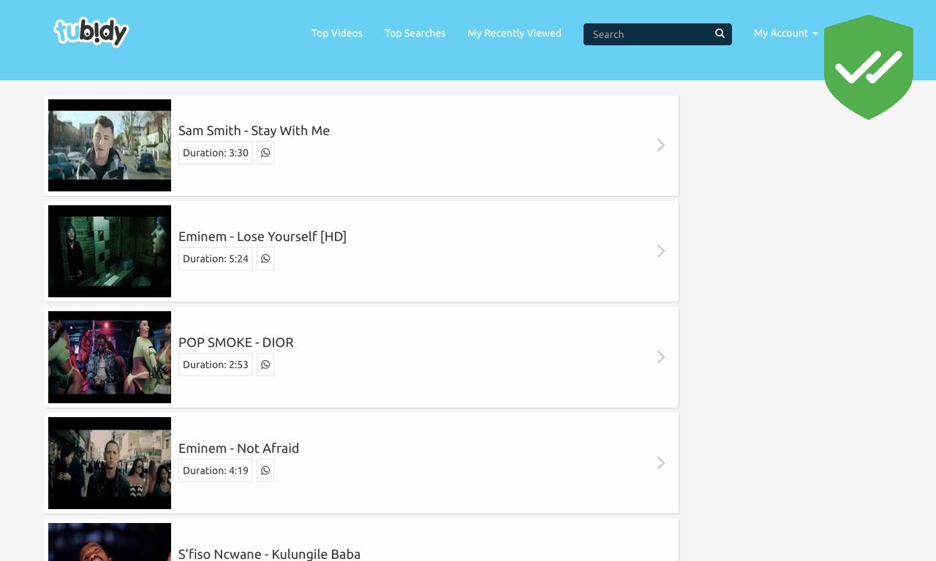The width and height of the screenshot is (936, 561).
Task: Select S'fiso Ncwane video thumbnail
Action: click(110, 542)
